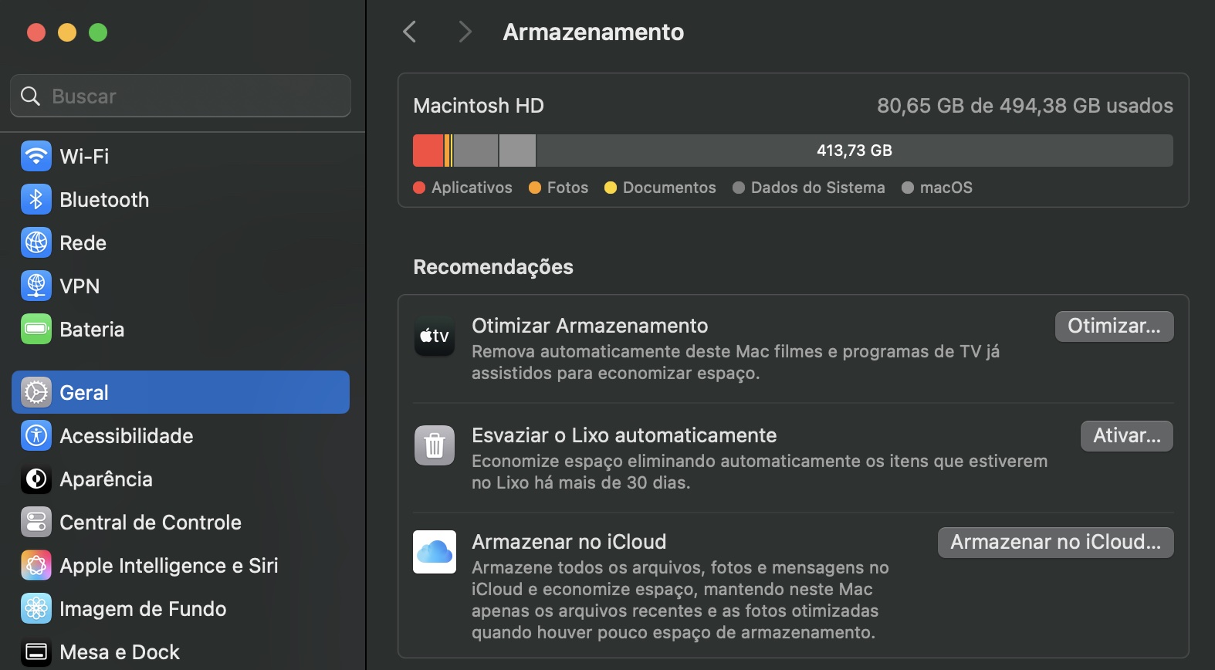Viewport: 1215px width, 670px height.
Task: Click the red Aplicativos storage segment
Action: pyautogui.click(x=428, y=151)
